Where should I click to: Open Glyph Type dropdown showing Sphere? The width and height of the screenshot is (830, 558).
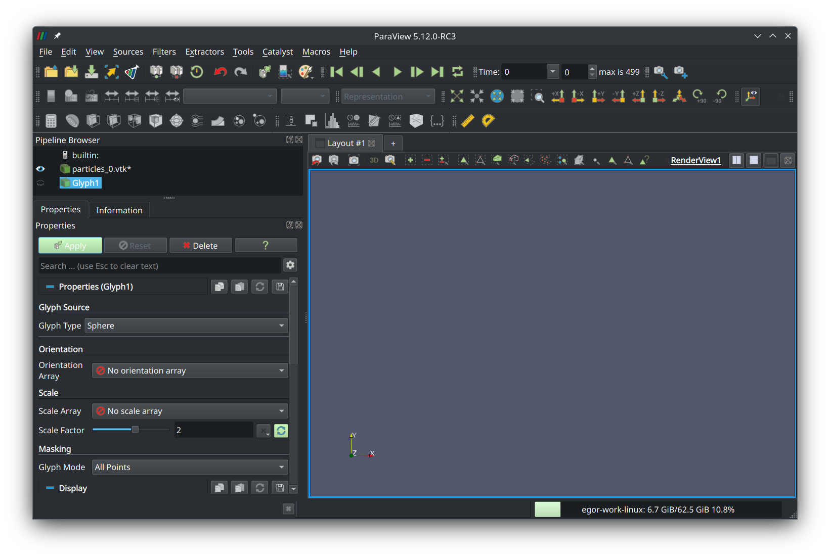(186, 325)
